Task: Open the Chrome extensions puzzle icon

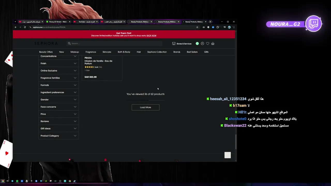Action: click(x=218, y=27)
